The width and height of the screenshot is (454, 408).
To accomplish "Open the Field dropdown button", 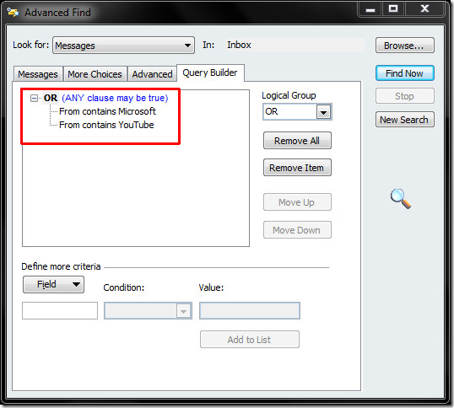I will [53, 284].
